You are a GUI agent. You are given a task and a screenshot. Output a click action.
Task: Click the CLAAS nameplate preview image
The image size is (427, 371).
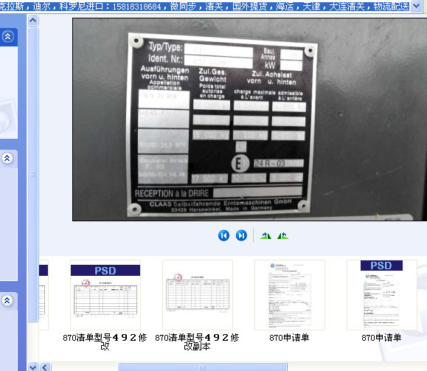249,119
